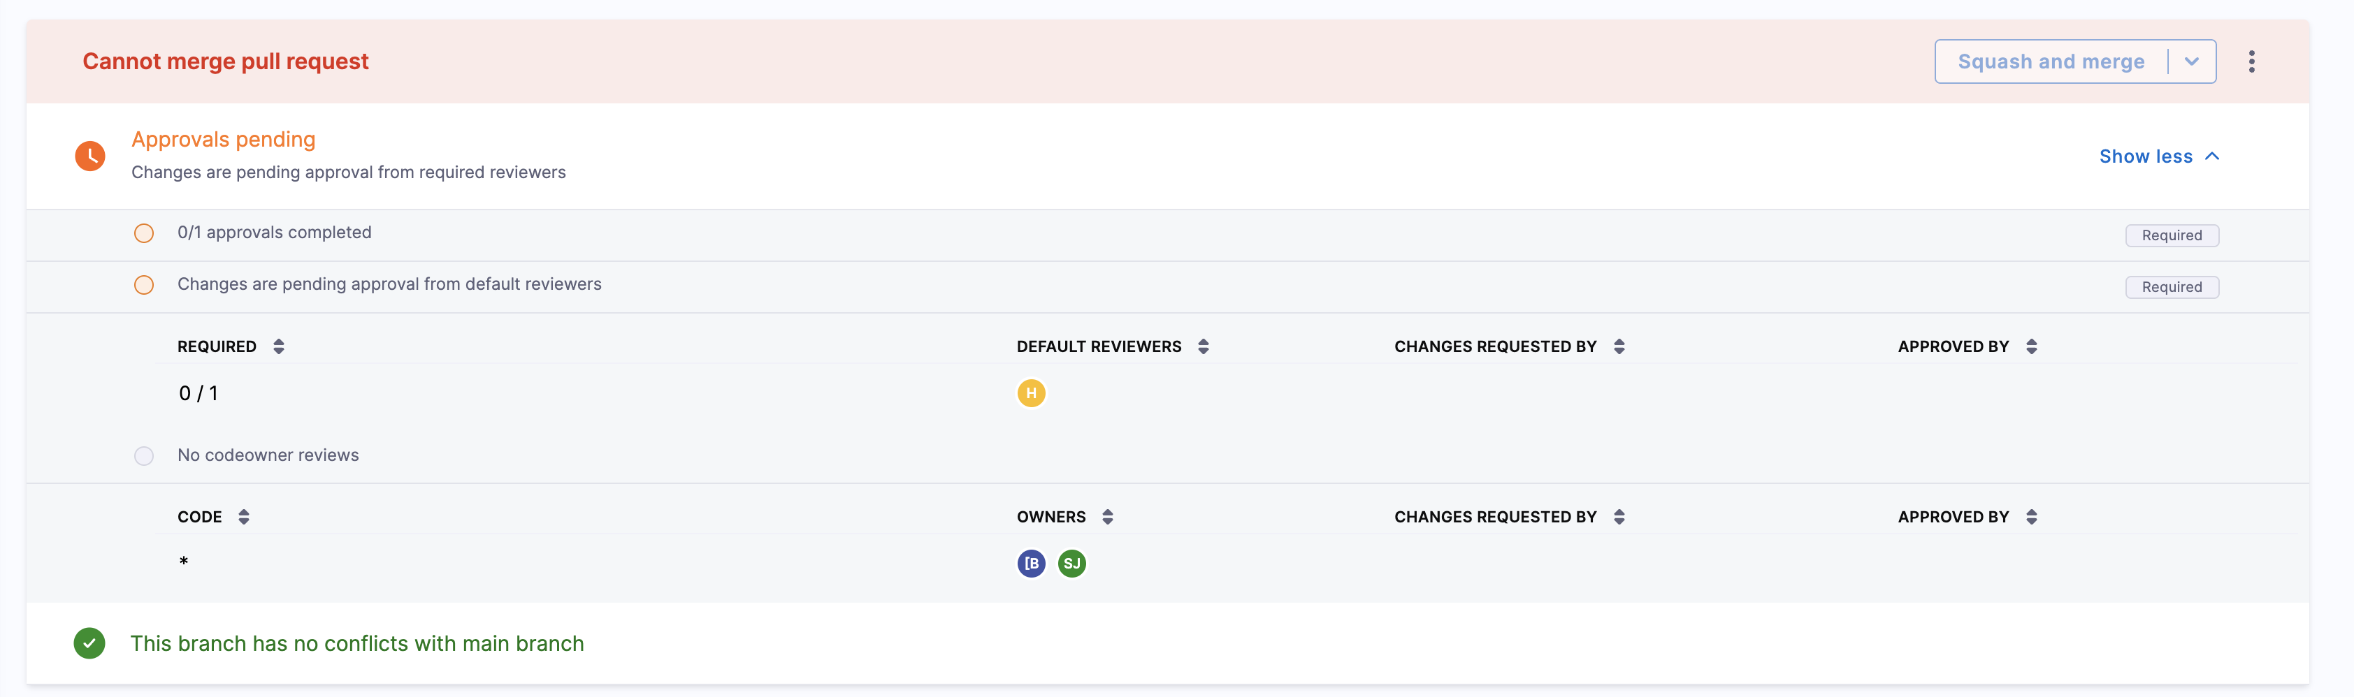
Task: Click Required badge on 0/1 approvals row
Action: tap(2172, 235)
